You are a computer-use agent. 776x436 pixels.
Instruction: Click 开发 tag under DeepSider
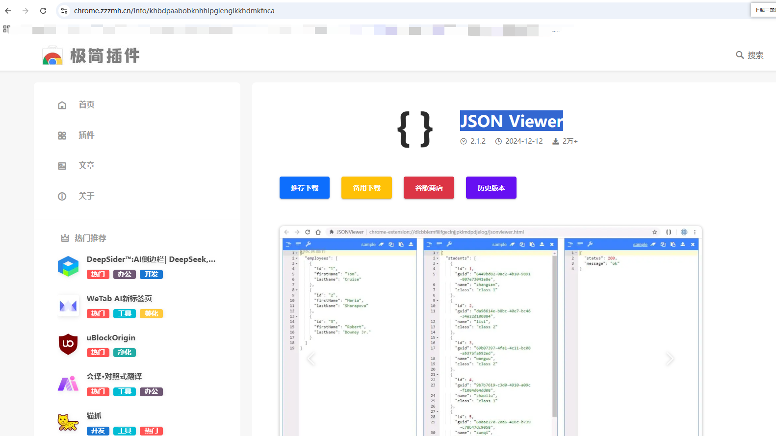(x=151, y=275)
